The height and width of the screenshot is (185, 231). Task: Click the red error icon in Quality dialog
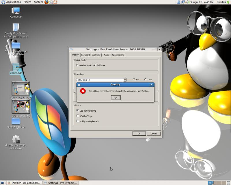(83, 91)
